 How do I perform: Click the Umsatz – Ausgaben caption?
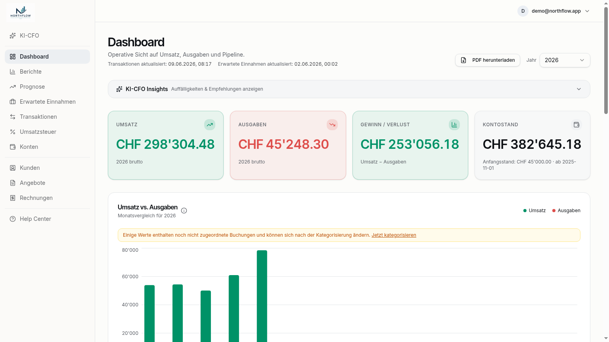[383, 162]
